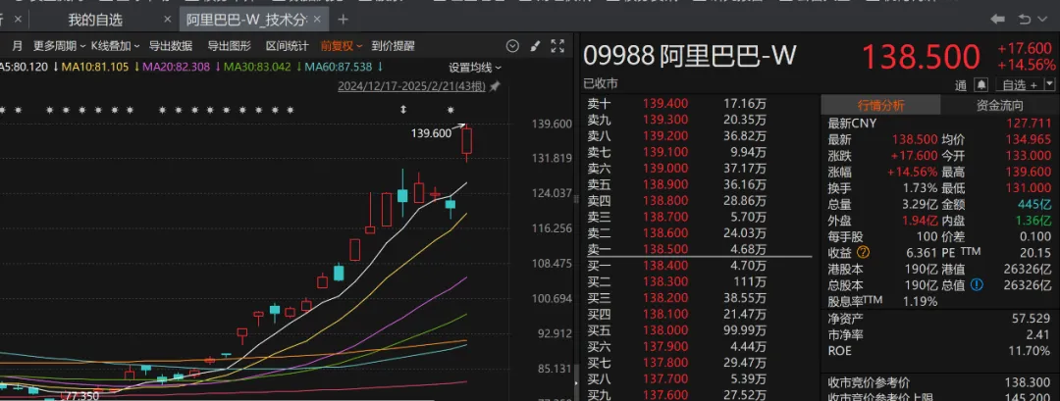Open the info icon next to 总值
Screen dimensions: 1060x401
pyautogui.click(x=977, y=285)
